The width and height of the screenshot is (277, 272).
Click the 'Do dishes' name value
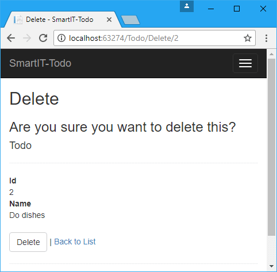click(x=27, y=215)
